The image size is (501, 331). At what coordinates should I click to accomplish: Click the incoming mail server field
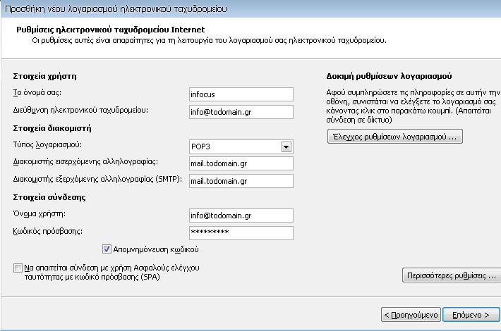point(241,163)
